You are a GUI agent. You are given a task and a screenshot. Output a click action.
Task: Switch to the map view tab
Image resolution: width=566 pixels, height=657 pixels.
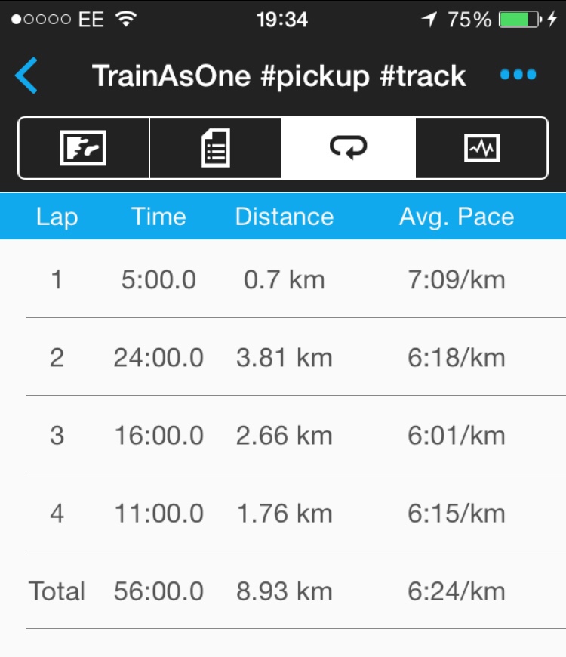pos(83,148)
